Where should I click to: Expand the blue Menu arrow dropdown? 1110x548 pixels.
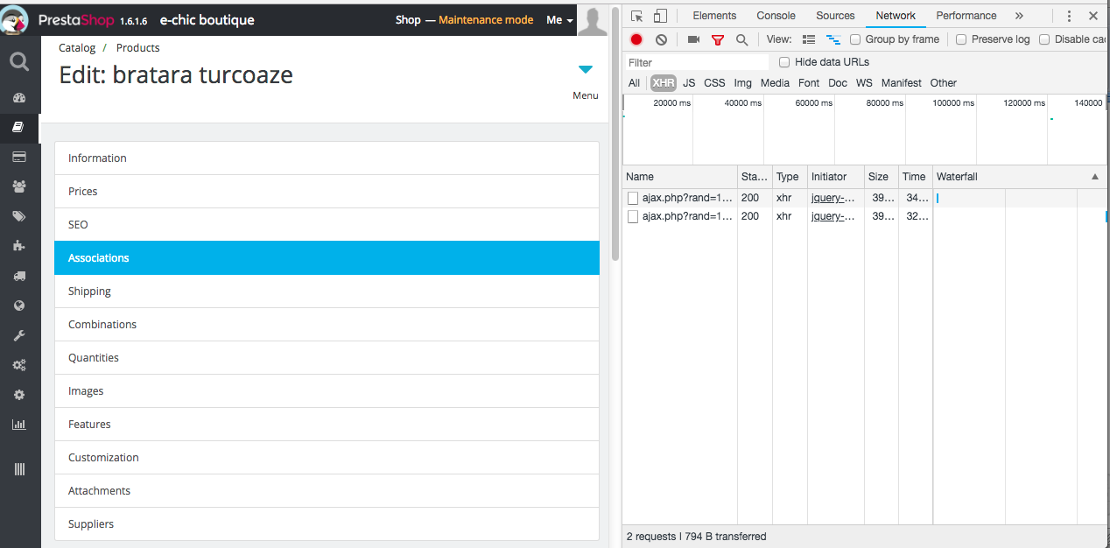(x=586, y=70)
